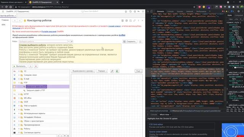The height and width of the screenshot is (137, 244).
Task: Open the Еще dropdown menu
Action: [x=138, y=71]
